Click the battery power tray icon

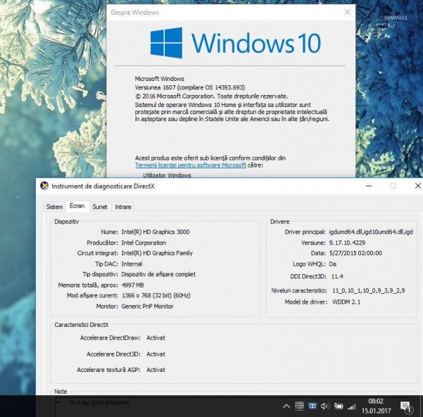coord(338,406)
